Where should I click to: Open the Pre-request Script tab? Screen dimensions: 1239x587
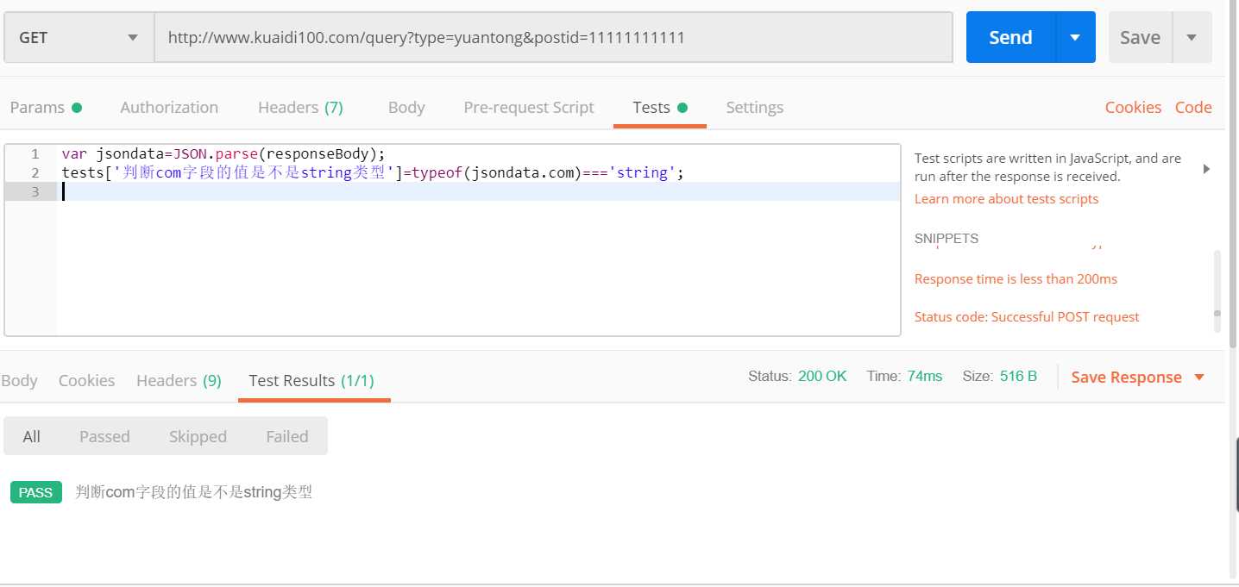point(529,108)
